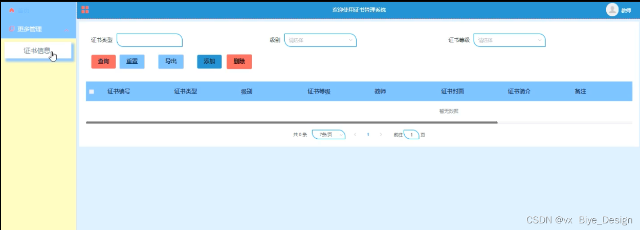The image size is (640, 230).
Task: Focus the 证书类型 search field
Action: (x=149, y=40)
